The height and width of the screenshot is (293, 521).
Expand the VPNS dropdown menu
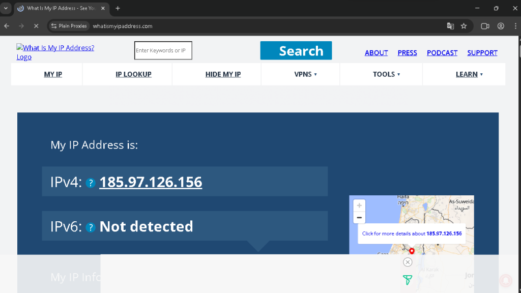click(x=306, y=74)
